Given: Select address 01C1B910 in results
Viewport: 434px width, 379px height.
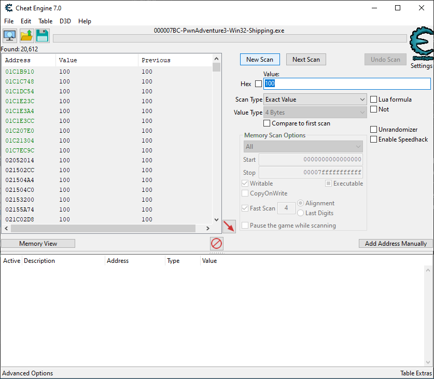Looking at the screenshot, I should click(20, 72).
